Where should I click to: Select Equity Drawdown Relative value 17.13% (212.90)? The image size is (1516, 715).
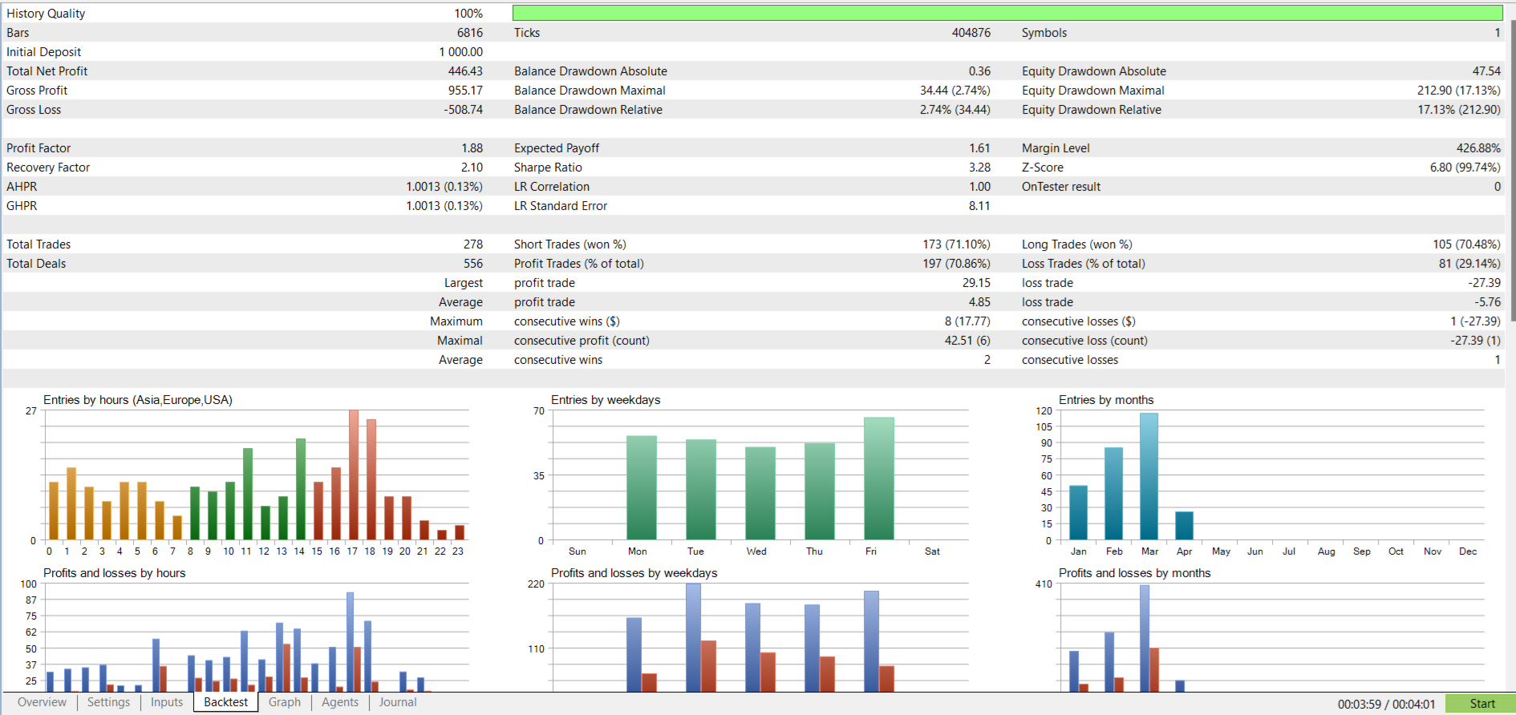tap(1459, 110)
